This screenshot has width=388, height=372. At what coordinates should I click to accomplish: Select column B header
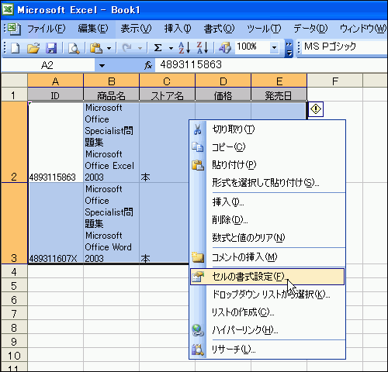[x=111, y=81]
